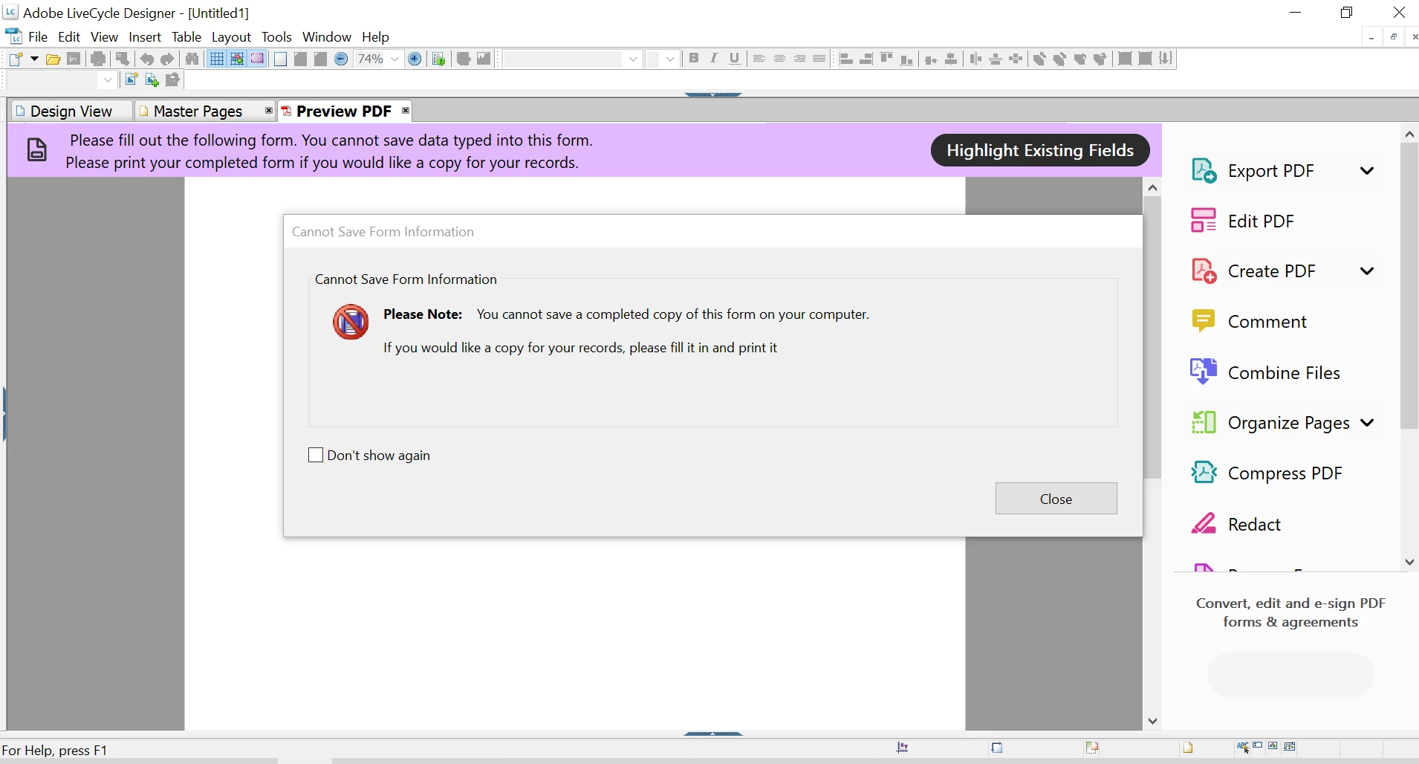Click the Open folder toolbar icon
The height and width of the screenshot is (764, 1419).
click(x=53, y=59)
